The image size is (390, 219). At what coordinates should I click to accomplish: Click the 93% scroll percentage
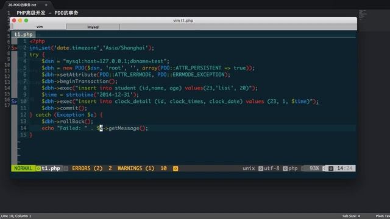click(x=314, y=169)
